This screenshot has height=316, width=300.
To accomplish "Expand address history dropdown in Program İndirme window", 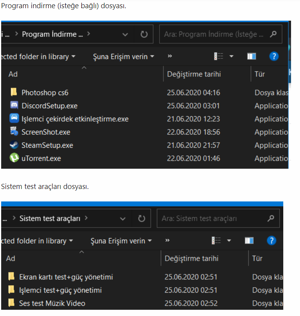I will point(125,34).
